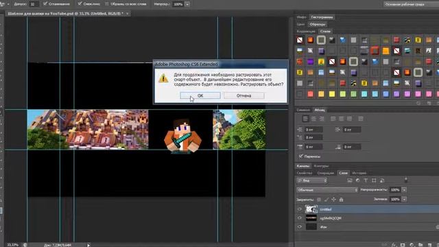This screenshot has height=247, width=439.
Task: Select the Untitled layer thumbnail
Action: pos(311,209)
